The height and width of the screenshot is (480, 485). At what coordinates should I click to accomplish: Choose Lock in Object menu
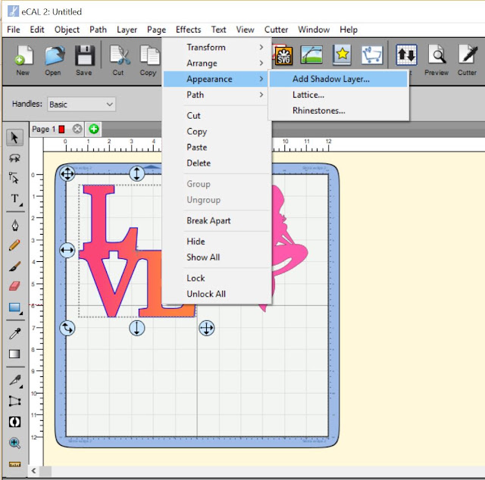(217, 278)
